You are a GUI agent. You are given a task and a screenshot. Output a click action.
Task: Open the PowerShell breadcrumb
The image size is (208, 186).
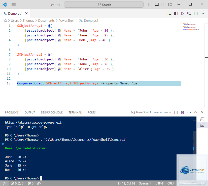[x=66, y=21]
